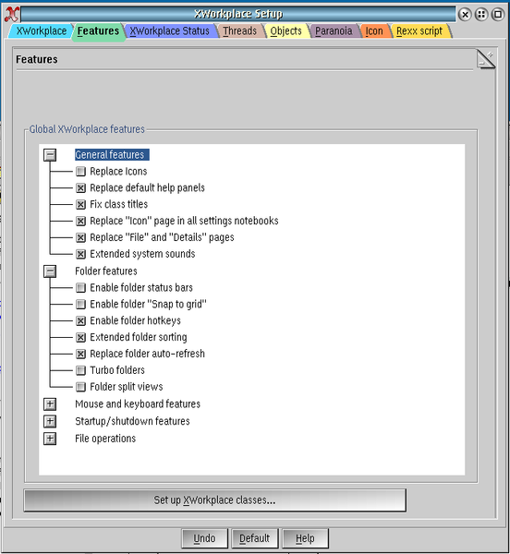This screenshot has width=510, height=554.
Task: Click Set up XWorkplace classes button
Action: coord(214,500)
